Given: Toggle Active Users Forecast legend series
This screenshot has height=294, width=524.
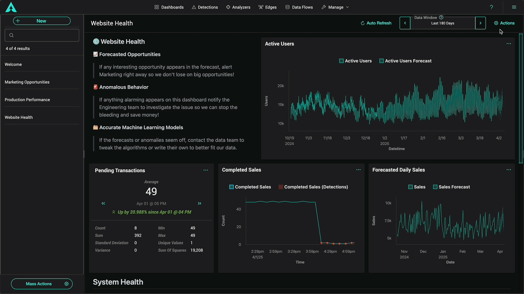Looking at the screenshot, I should [x=405, y=61].
